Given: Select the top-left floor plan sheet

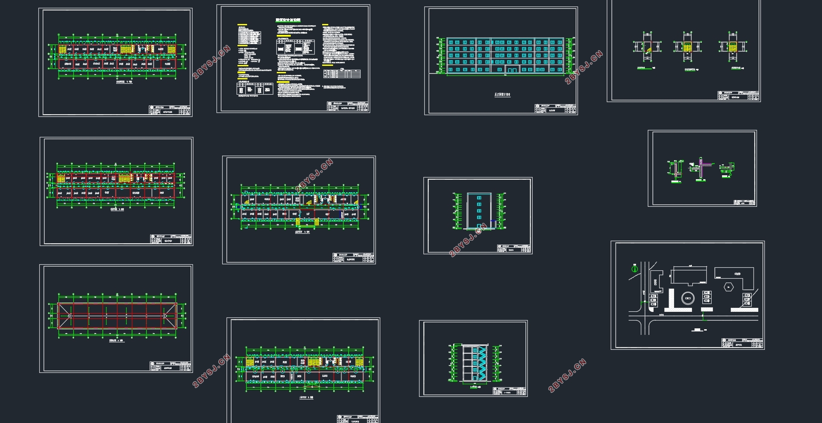Looking at the screenshot, I should [x=115, y=62].
